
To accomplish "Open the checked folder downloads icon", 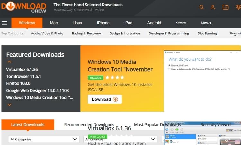I will (x=226, y=7).
